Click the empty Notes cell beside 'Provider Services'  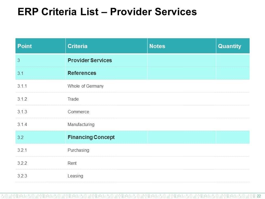tap(181, 60)
